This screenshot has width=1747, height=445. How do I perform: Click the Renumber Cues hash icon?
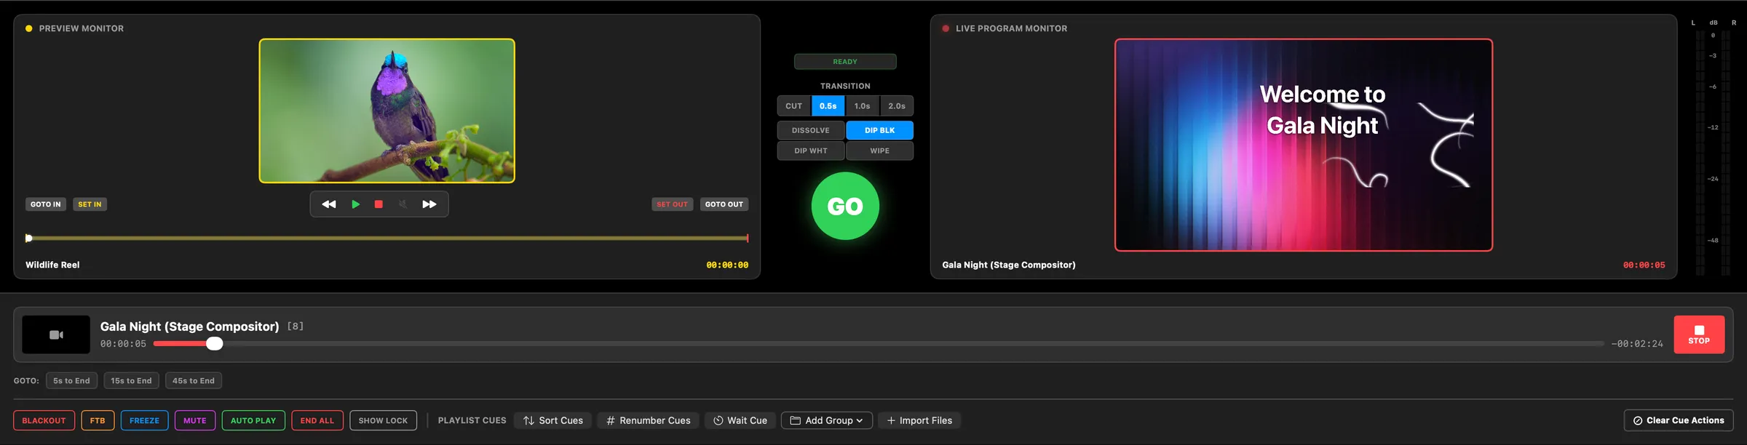click(x=611, y=420)
